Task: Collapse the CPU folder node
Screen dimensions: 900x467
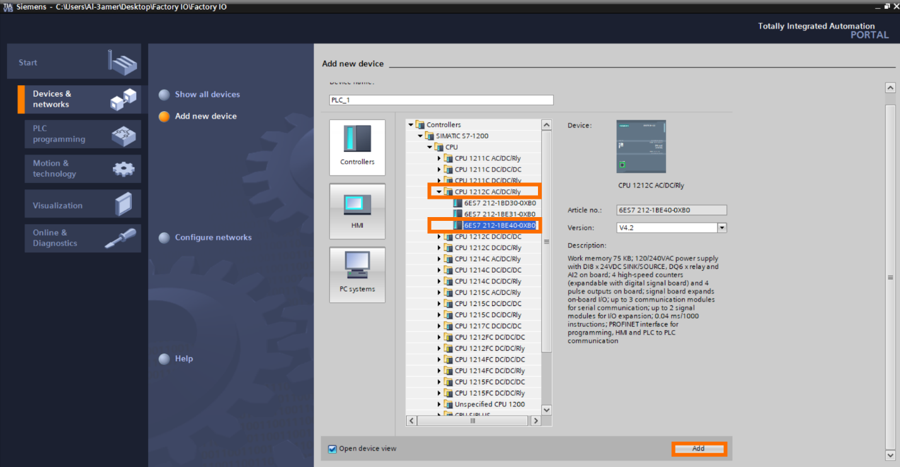Action: tap(430, 147)
